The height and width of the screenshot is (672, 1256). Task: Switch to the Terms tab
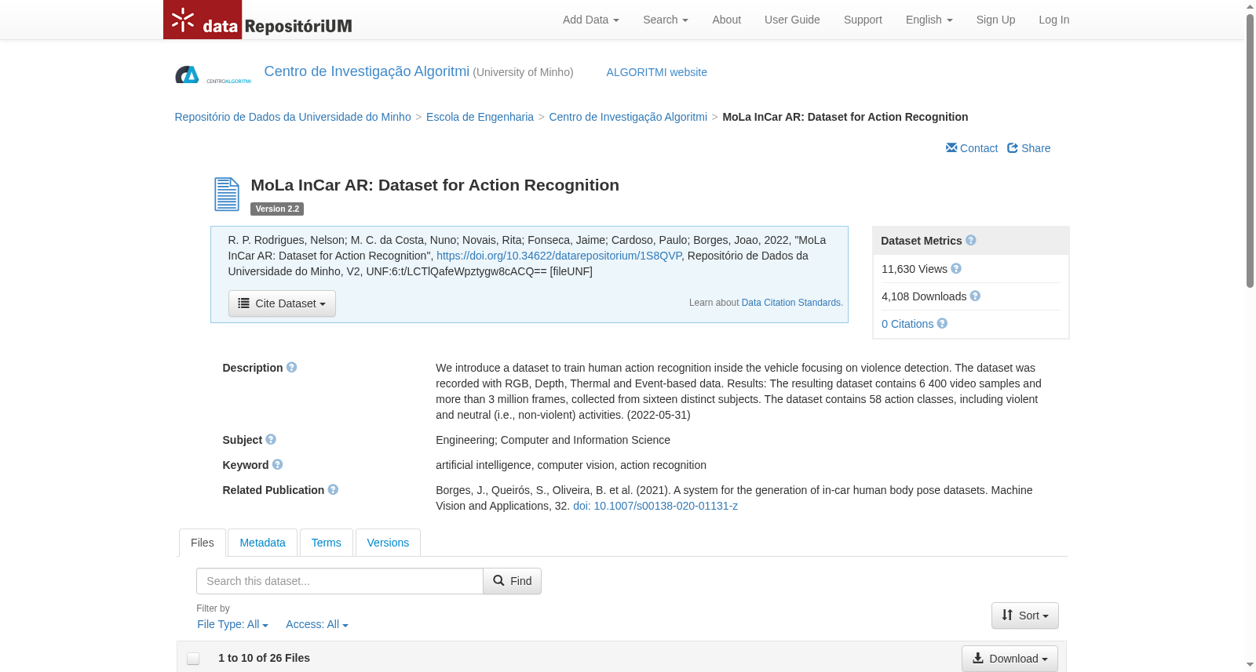(326, 543)
